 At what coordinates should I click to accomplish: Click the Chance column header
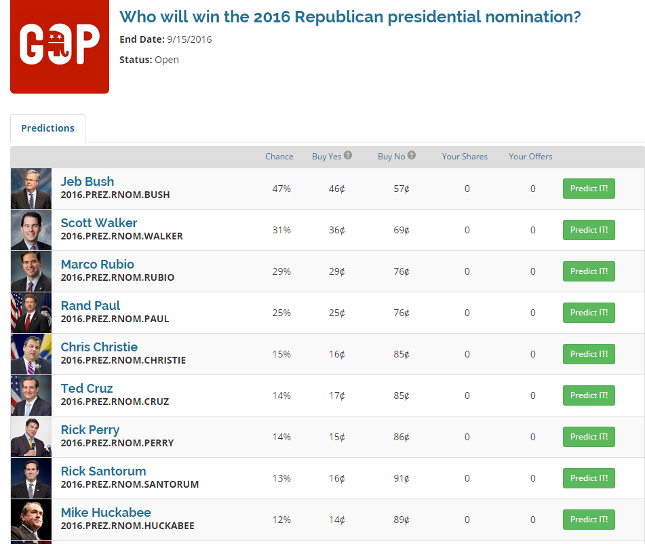(279, 157)
